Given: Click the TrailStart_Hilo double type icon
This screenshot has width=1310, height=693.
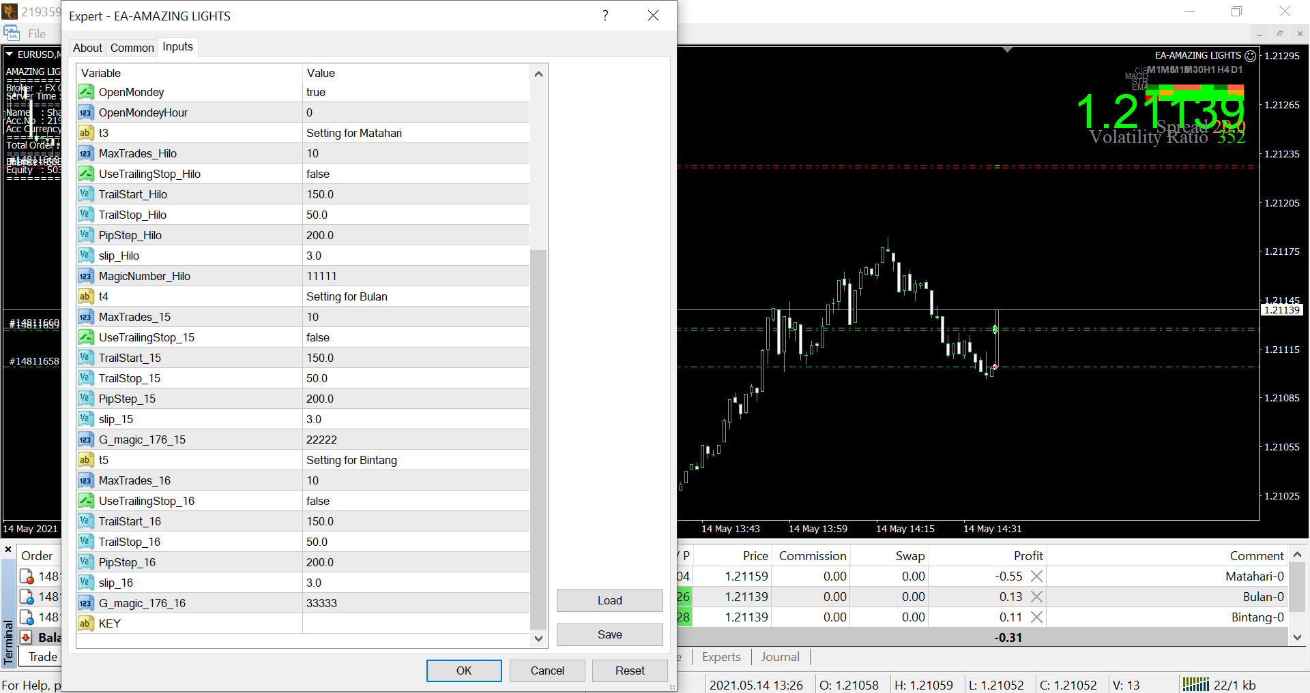Looking at the screenshot, I should (x=86, y=194).
